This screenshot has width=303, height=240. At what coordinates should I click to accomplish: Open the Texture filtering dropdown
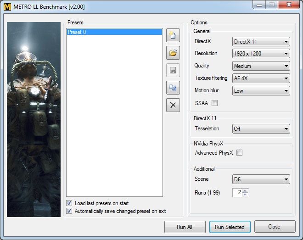(x=261, y=78)
